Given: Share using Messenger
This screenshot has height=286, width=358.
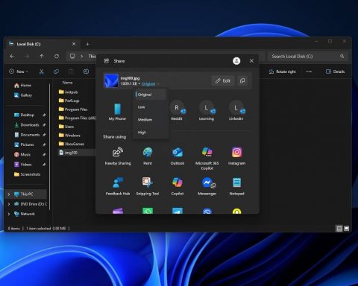Looking at the screenshot, I should click(207, 186).
